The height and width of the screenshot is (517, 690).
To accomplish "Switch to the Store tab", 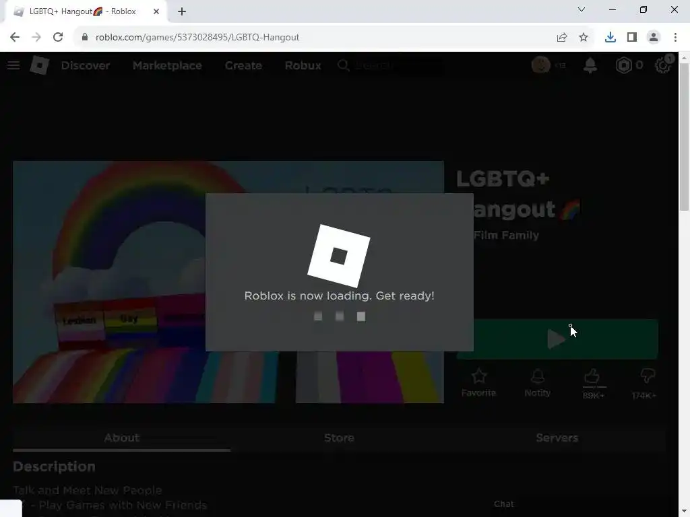I will [x=339, y=438].
